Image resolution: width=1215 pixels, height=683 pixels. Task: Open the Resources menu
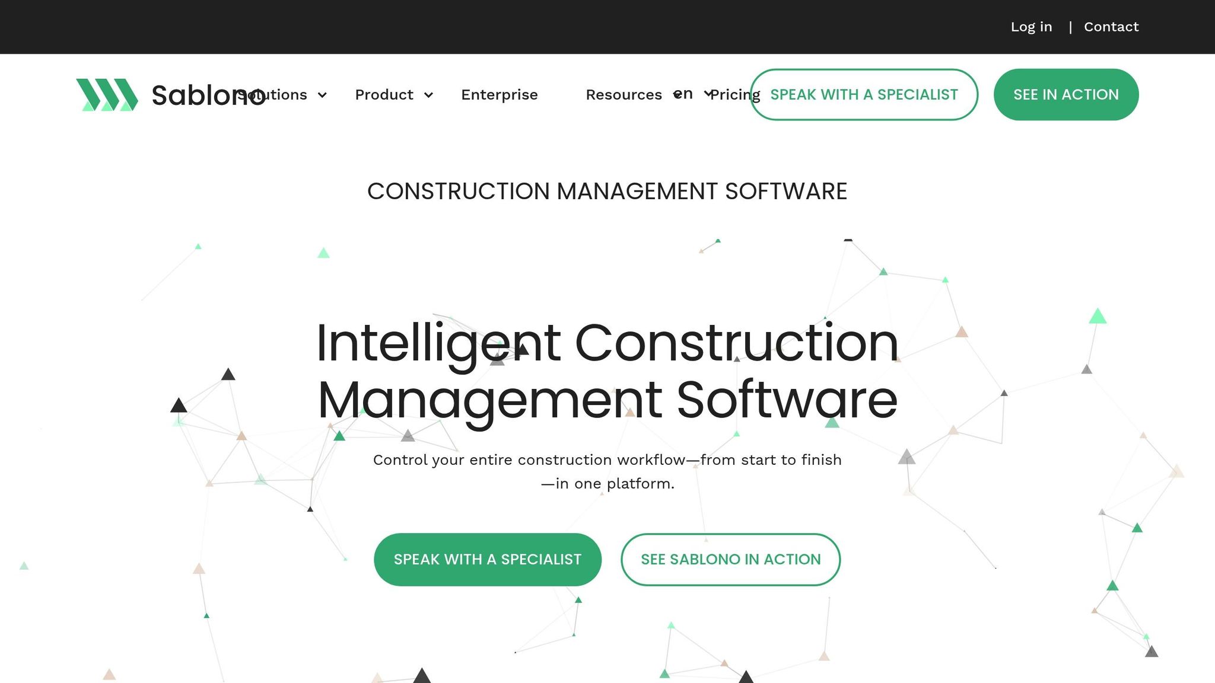[624, 95]
